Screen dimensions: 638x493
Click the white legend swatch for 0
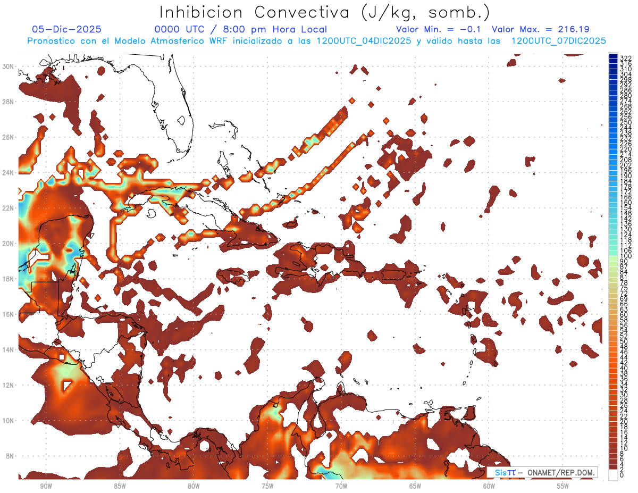pyautogui.click(x=614, y=474)
